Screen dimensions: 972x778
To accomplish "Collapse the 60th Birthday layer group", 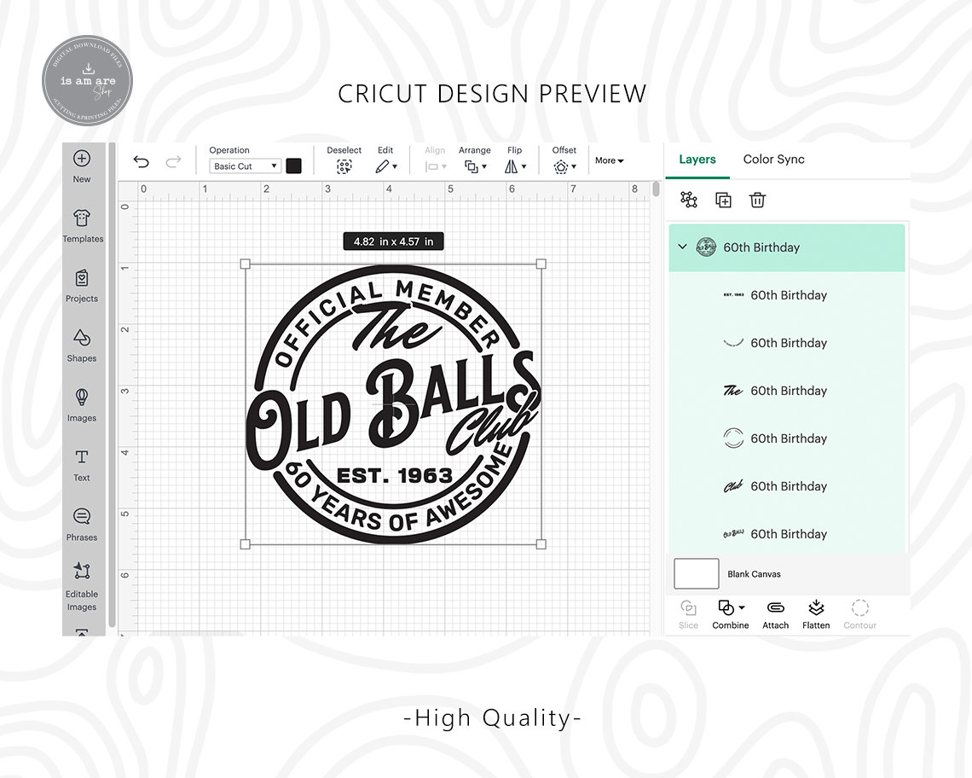I will pos(682,247).
